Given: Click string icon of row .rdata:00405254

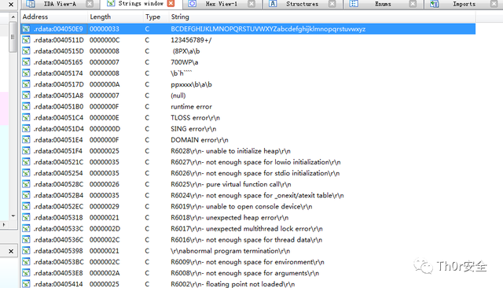Looking at the screenshot, I should point(26,173).
